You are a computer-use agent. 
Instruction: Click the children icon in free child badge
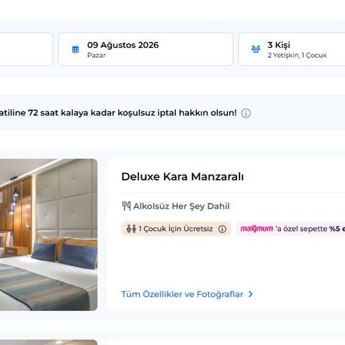pyautogui.click(x=131, y=229)
